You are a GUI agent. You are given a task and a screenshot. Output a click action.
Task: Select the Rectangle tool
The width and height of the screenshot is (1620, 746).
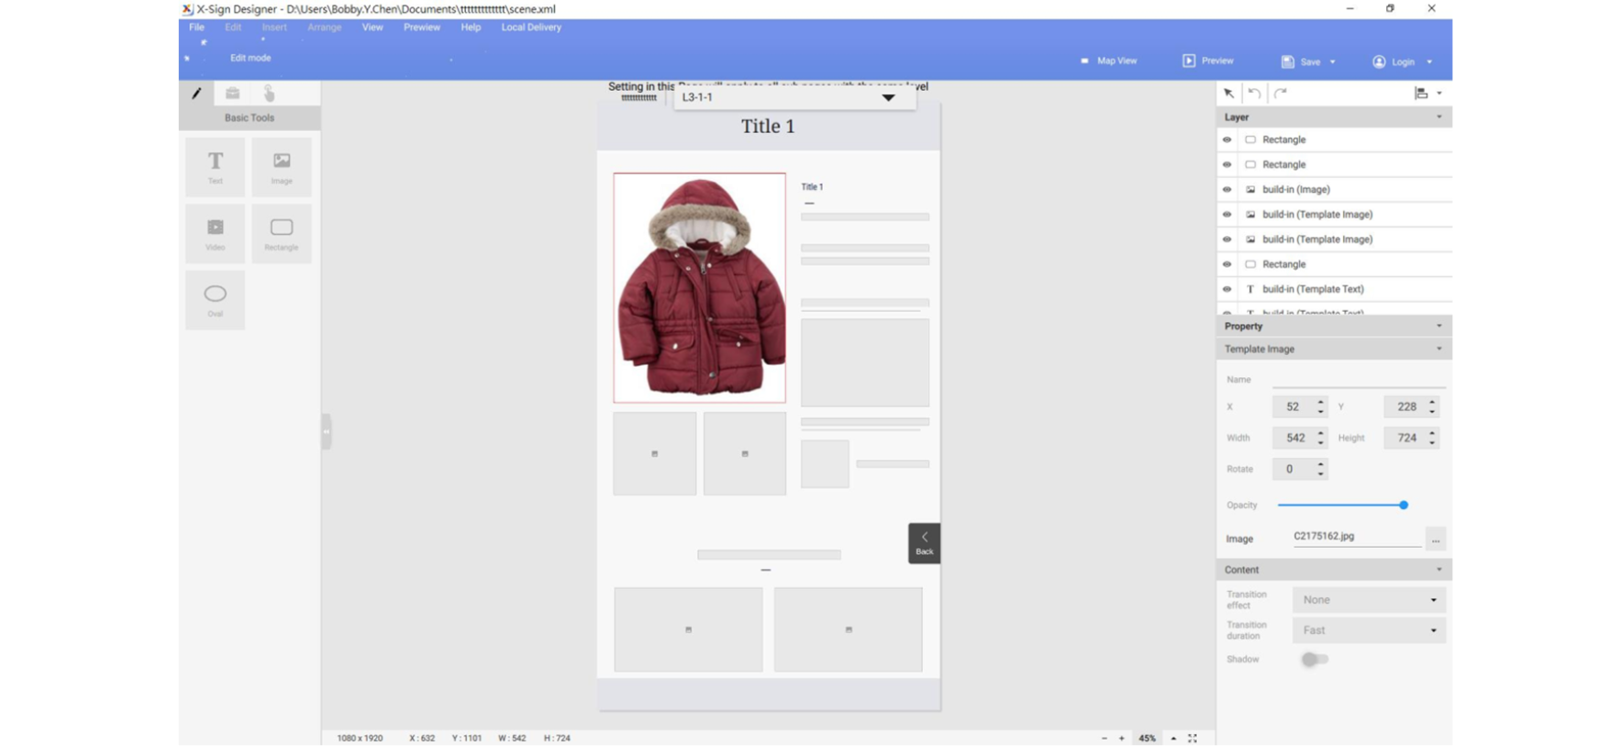click(282, 233)
